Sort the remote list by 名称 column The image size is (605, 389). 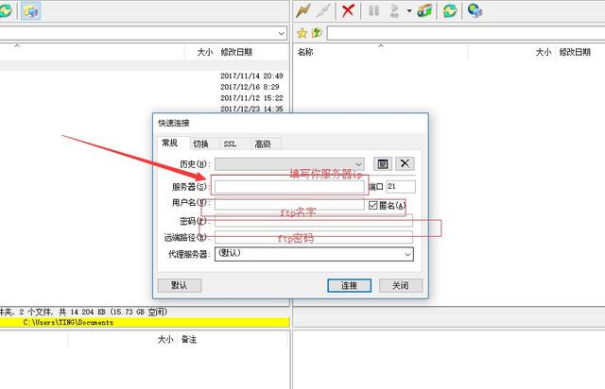pos(305,52)
